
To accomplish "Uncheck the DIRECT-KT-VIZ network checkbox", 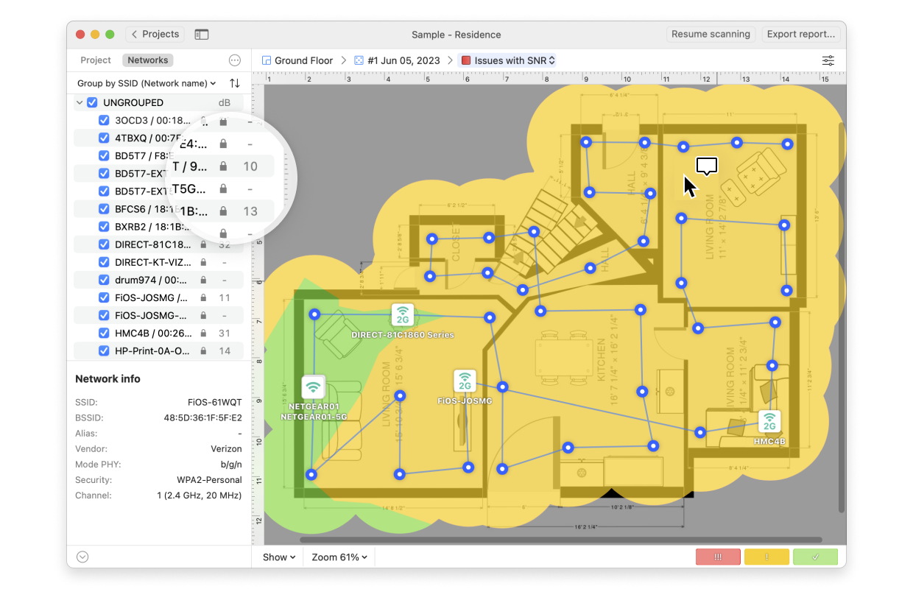I will 104,261.
